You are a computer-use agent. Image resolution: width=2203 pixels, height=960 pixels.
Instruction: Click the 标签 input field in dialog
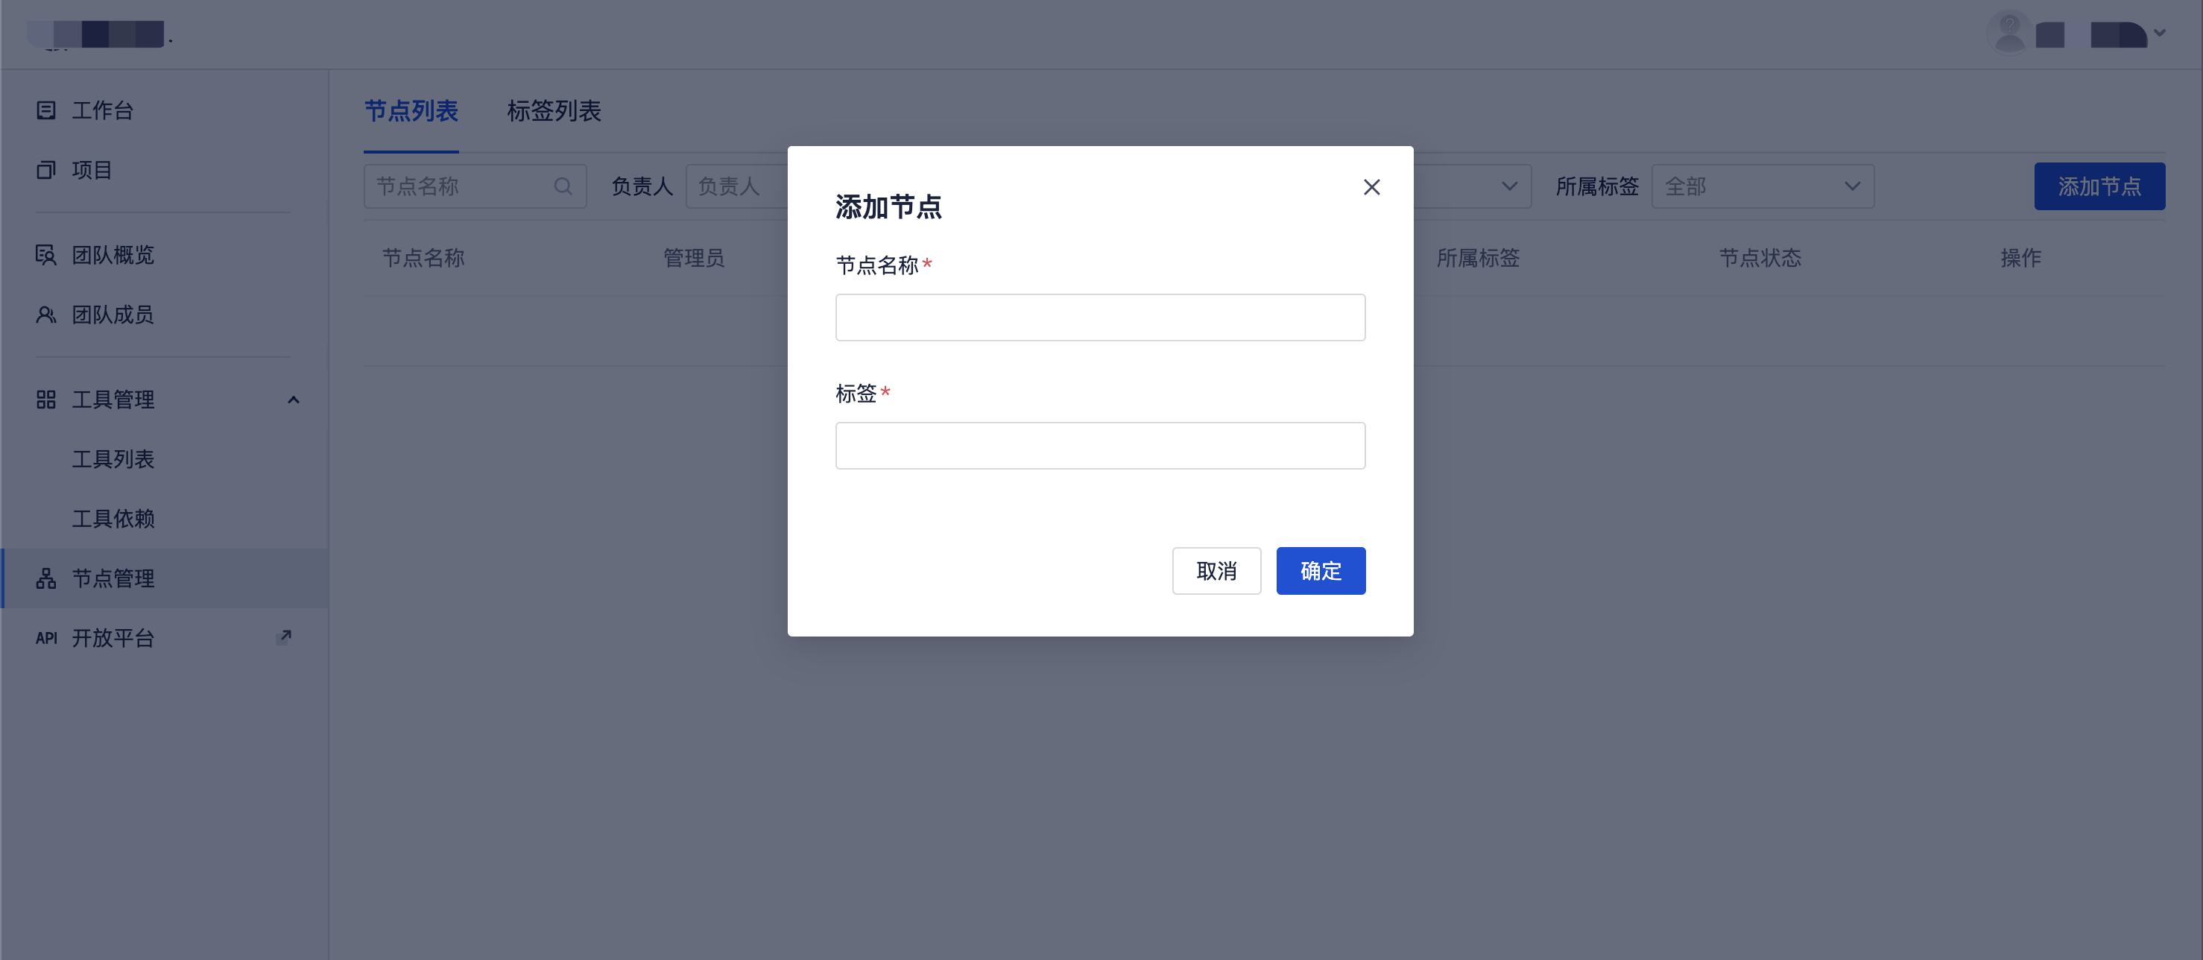pyautogui.click(x=1100, y=446)
